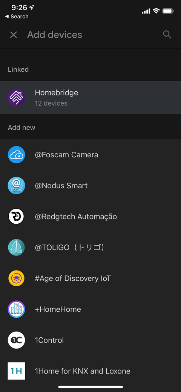Tap the search magnifier icon
Image resolution: width=181 pixels, height=392 pixels.
tap(167, 35)
